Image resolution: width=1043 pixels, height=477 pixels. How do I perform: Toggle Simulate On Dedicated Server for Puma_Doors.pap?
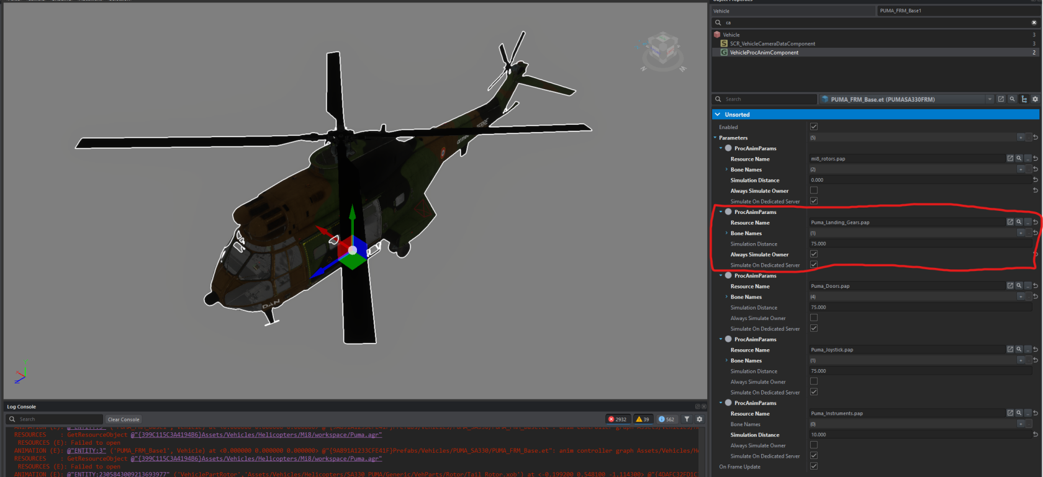[x=814, y=329]
